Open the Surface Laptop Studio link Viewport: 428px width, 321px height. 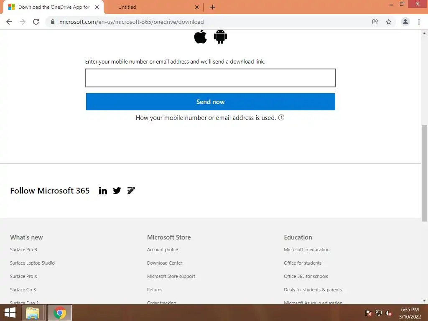32,263
